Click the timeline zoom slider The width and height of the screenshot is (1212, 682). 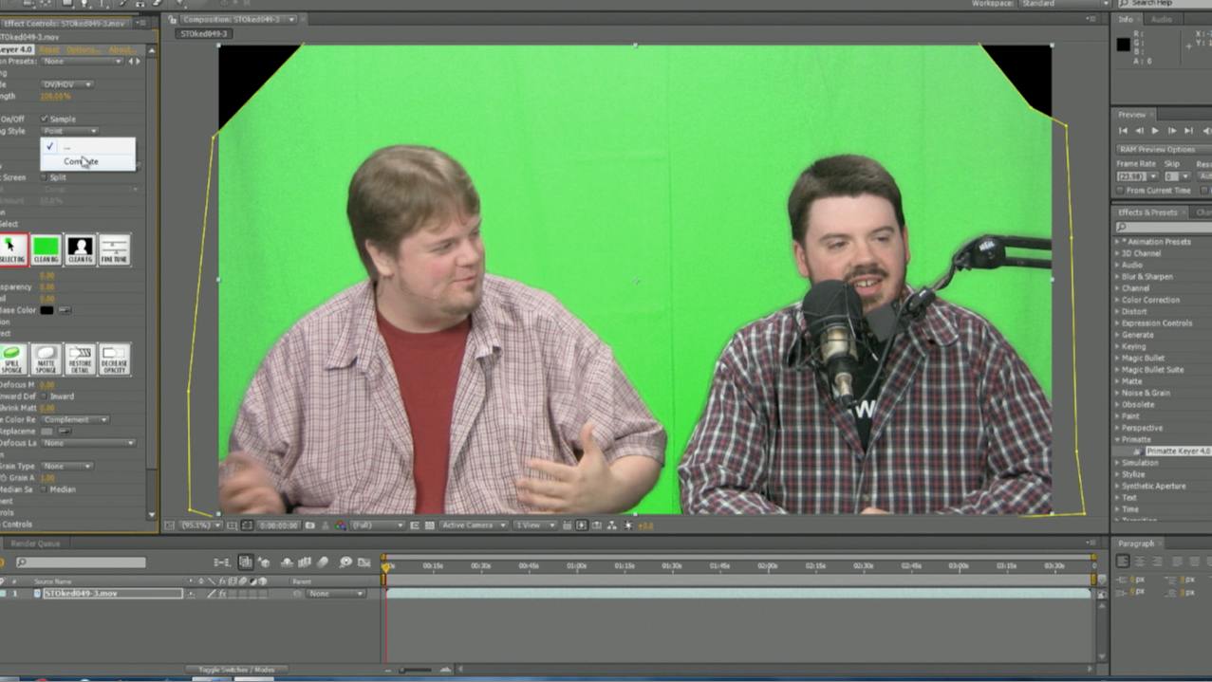point(413,670)
